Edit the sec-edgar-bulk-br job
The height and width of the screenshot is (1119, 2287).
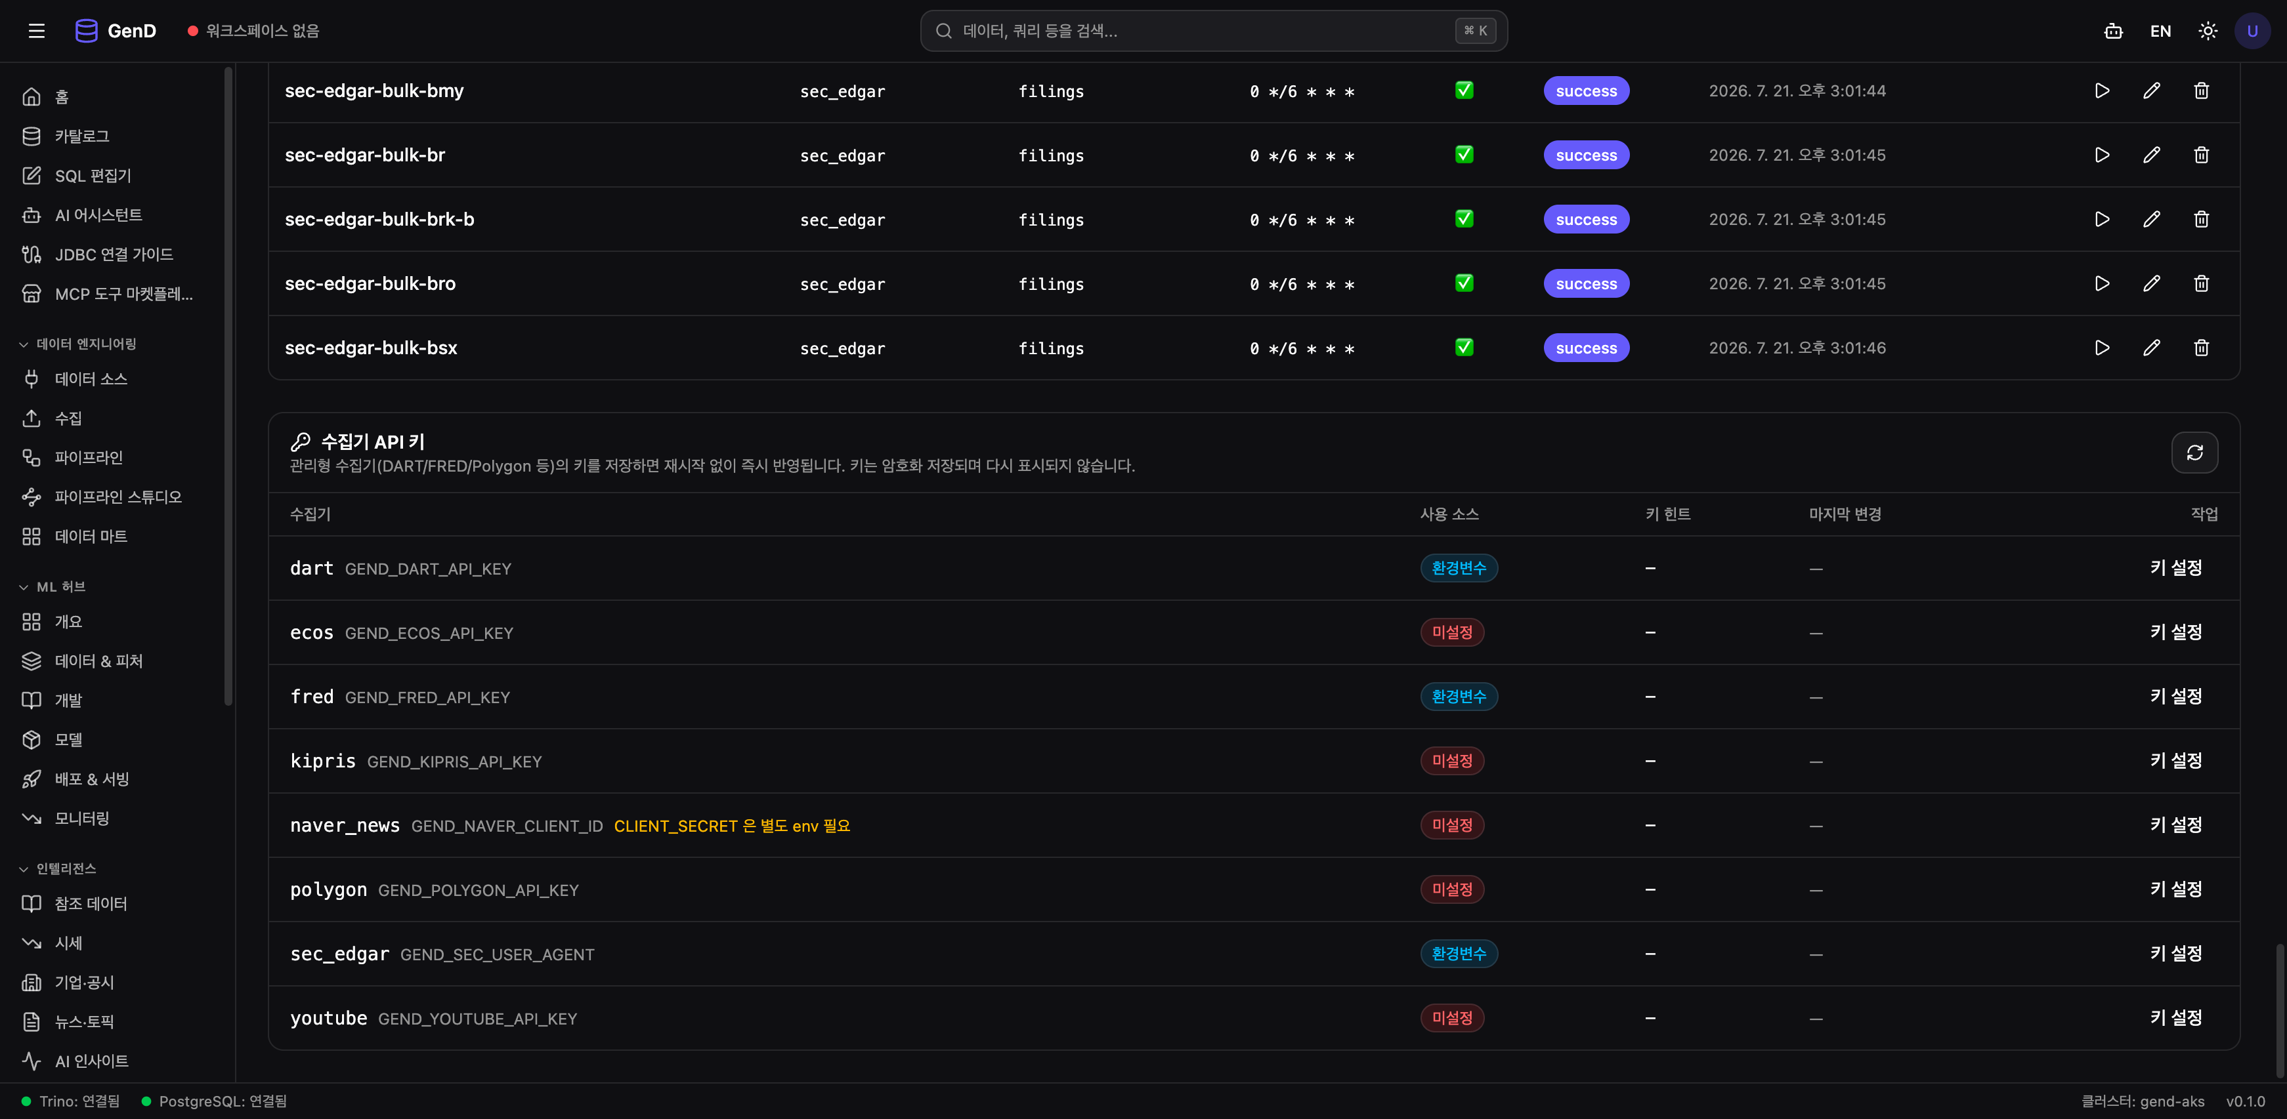(2151, 155)
